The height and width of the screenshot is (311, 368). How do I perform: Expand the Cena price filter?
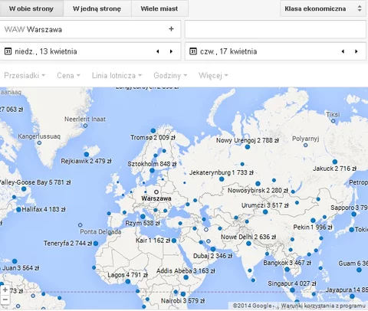pyautogui.click(x=68, y=76)
